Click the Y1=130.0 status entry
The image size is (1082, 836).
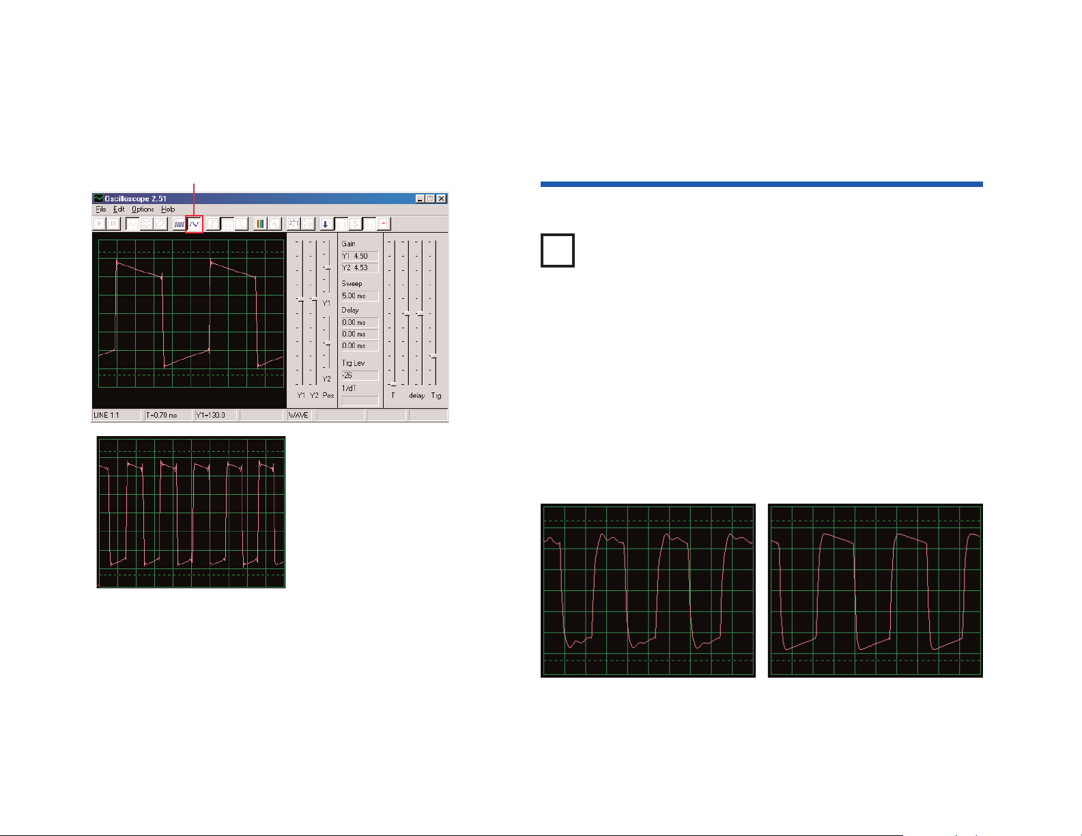(x=216, y=415)
